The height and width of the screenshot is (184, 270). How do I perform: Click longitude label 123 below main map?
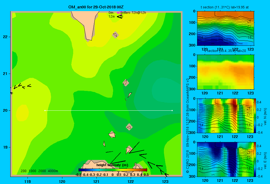(x=165, y=181)
